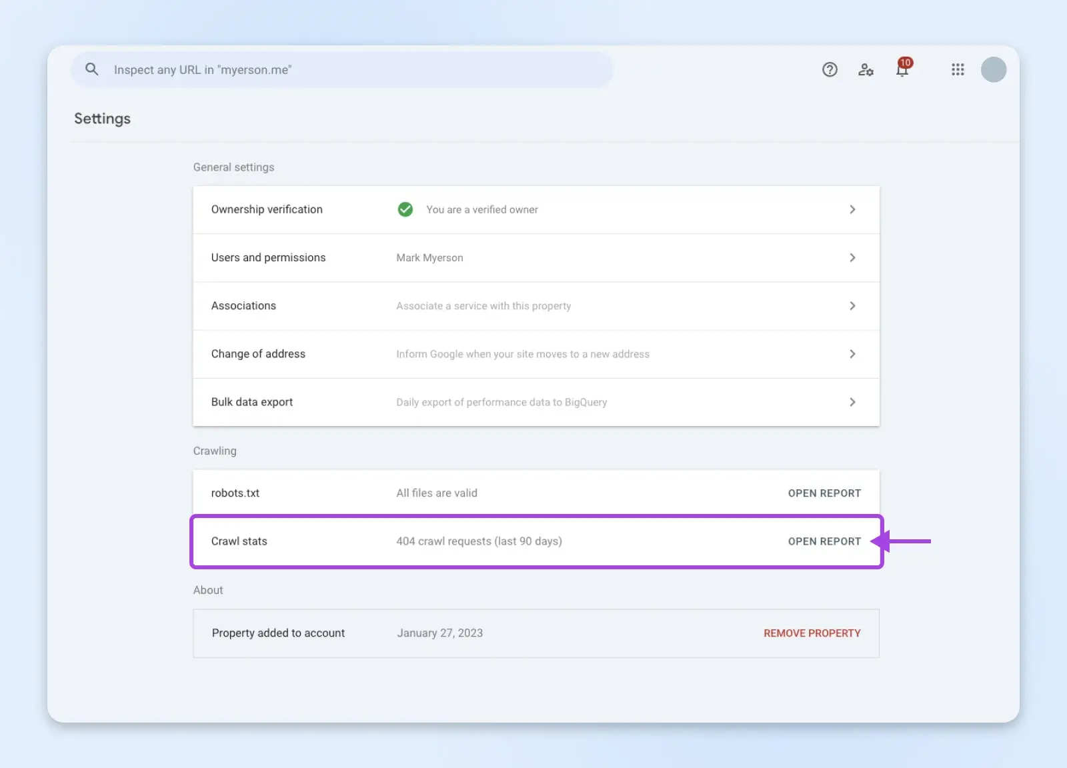Viewport: 1067px width, 768px height.
Task: Click the 404 crawl requests text
Action: (479, 541)
